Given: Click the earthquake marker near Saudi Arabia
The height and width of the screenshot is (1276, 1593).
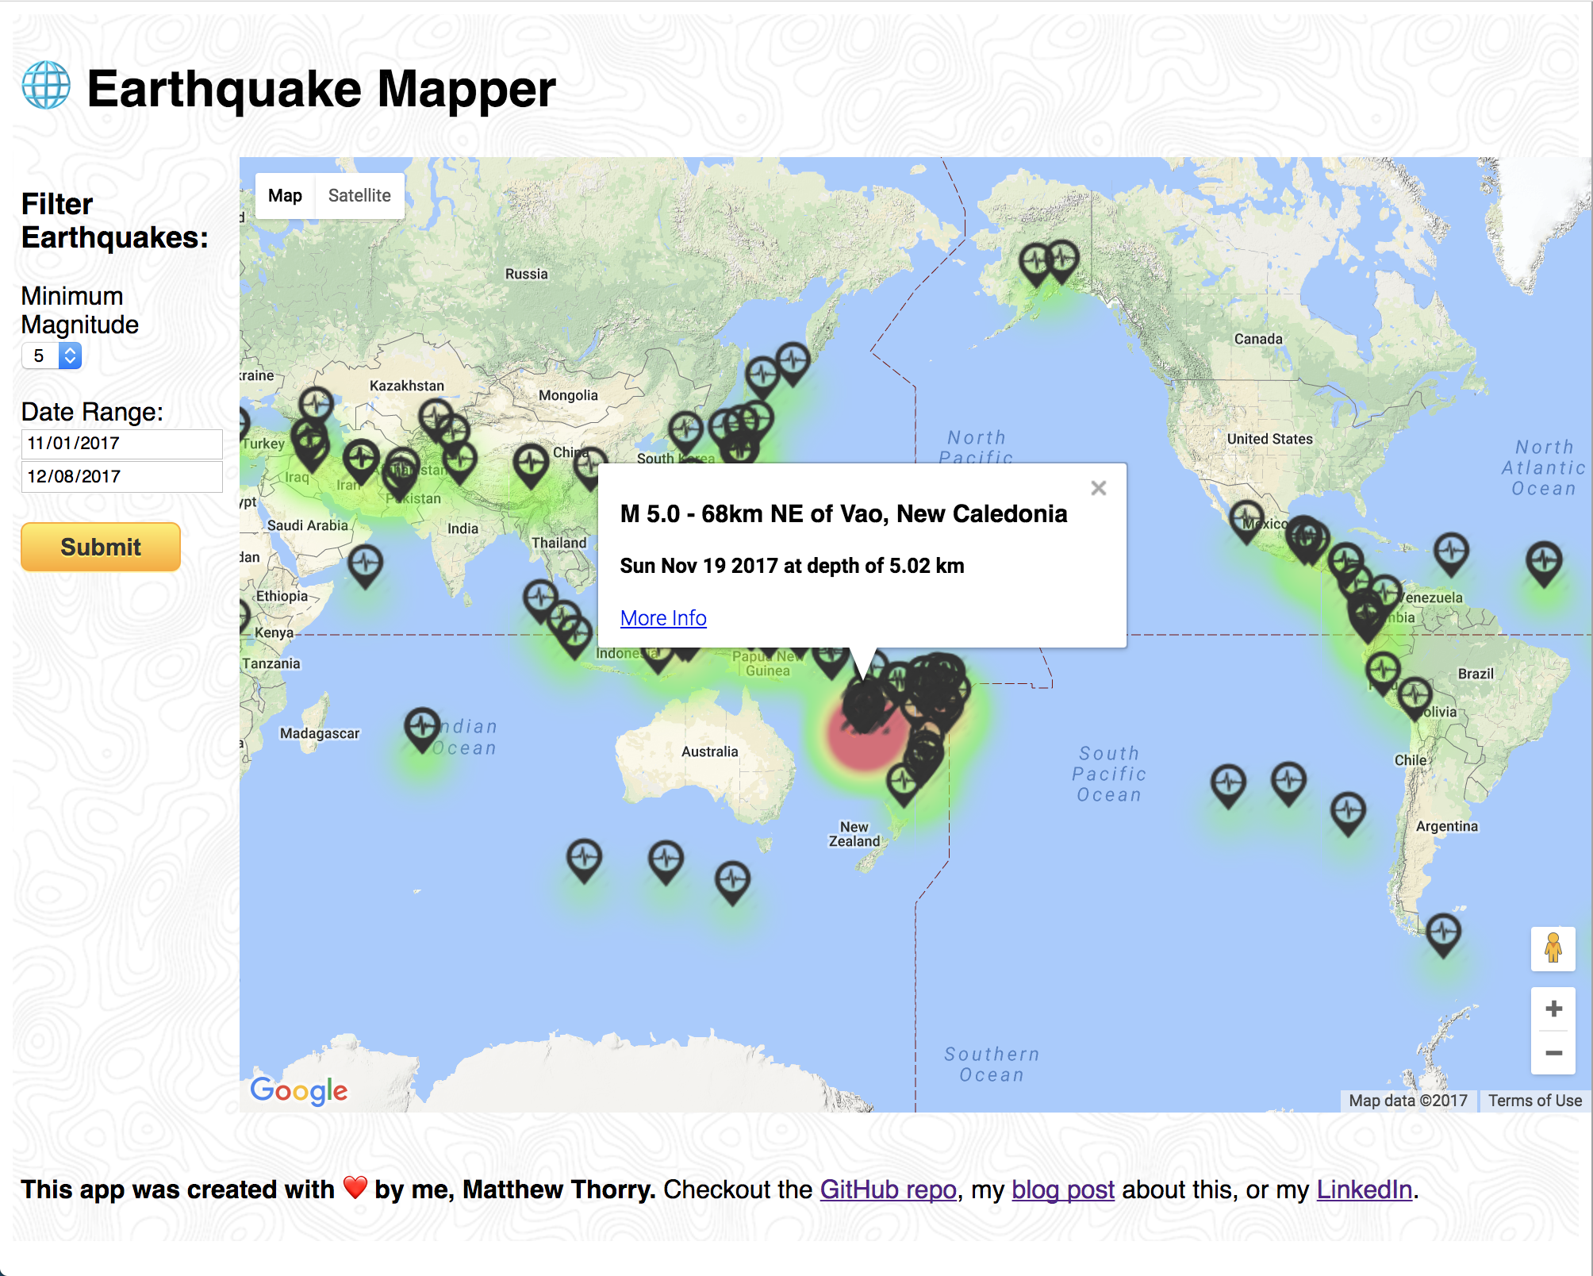Looking at the screenshot, I should coord(365,564).
